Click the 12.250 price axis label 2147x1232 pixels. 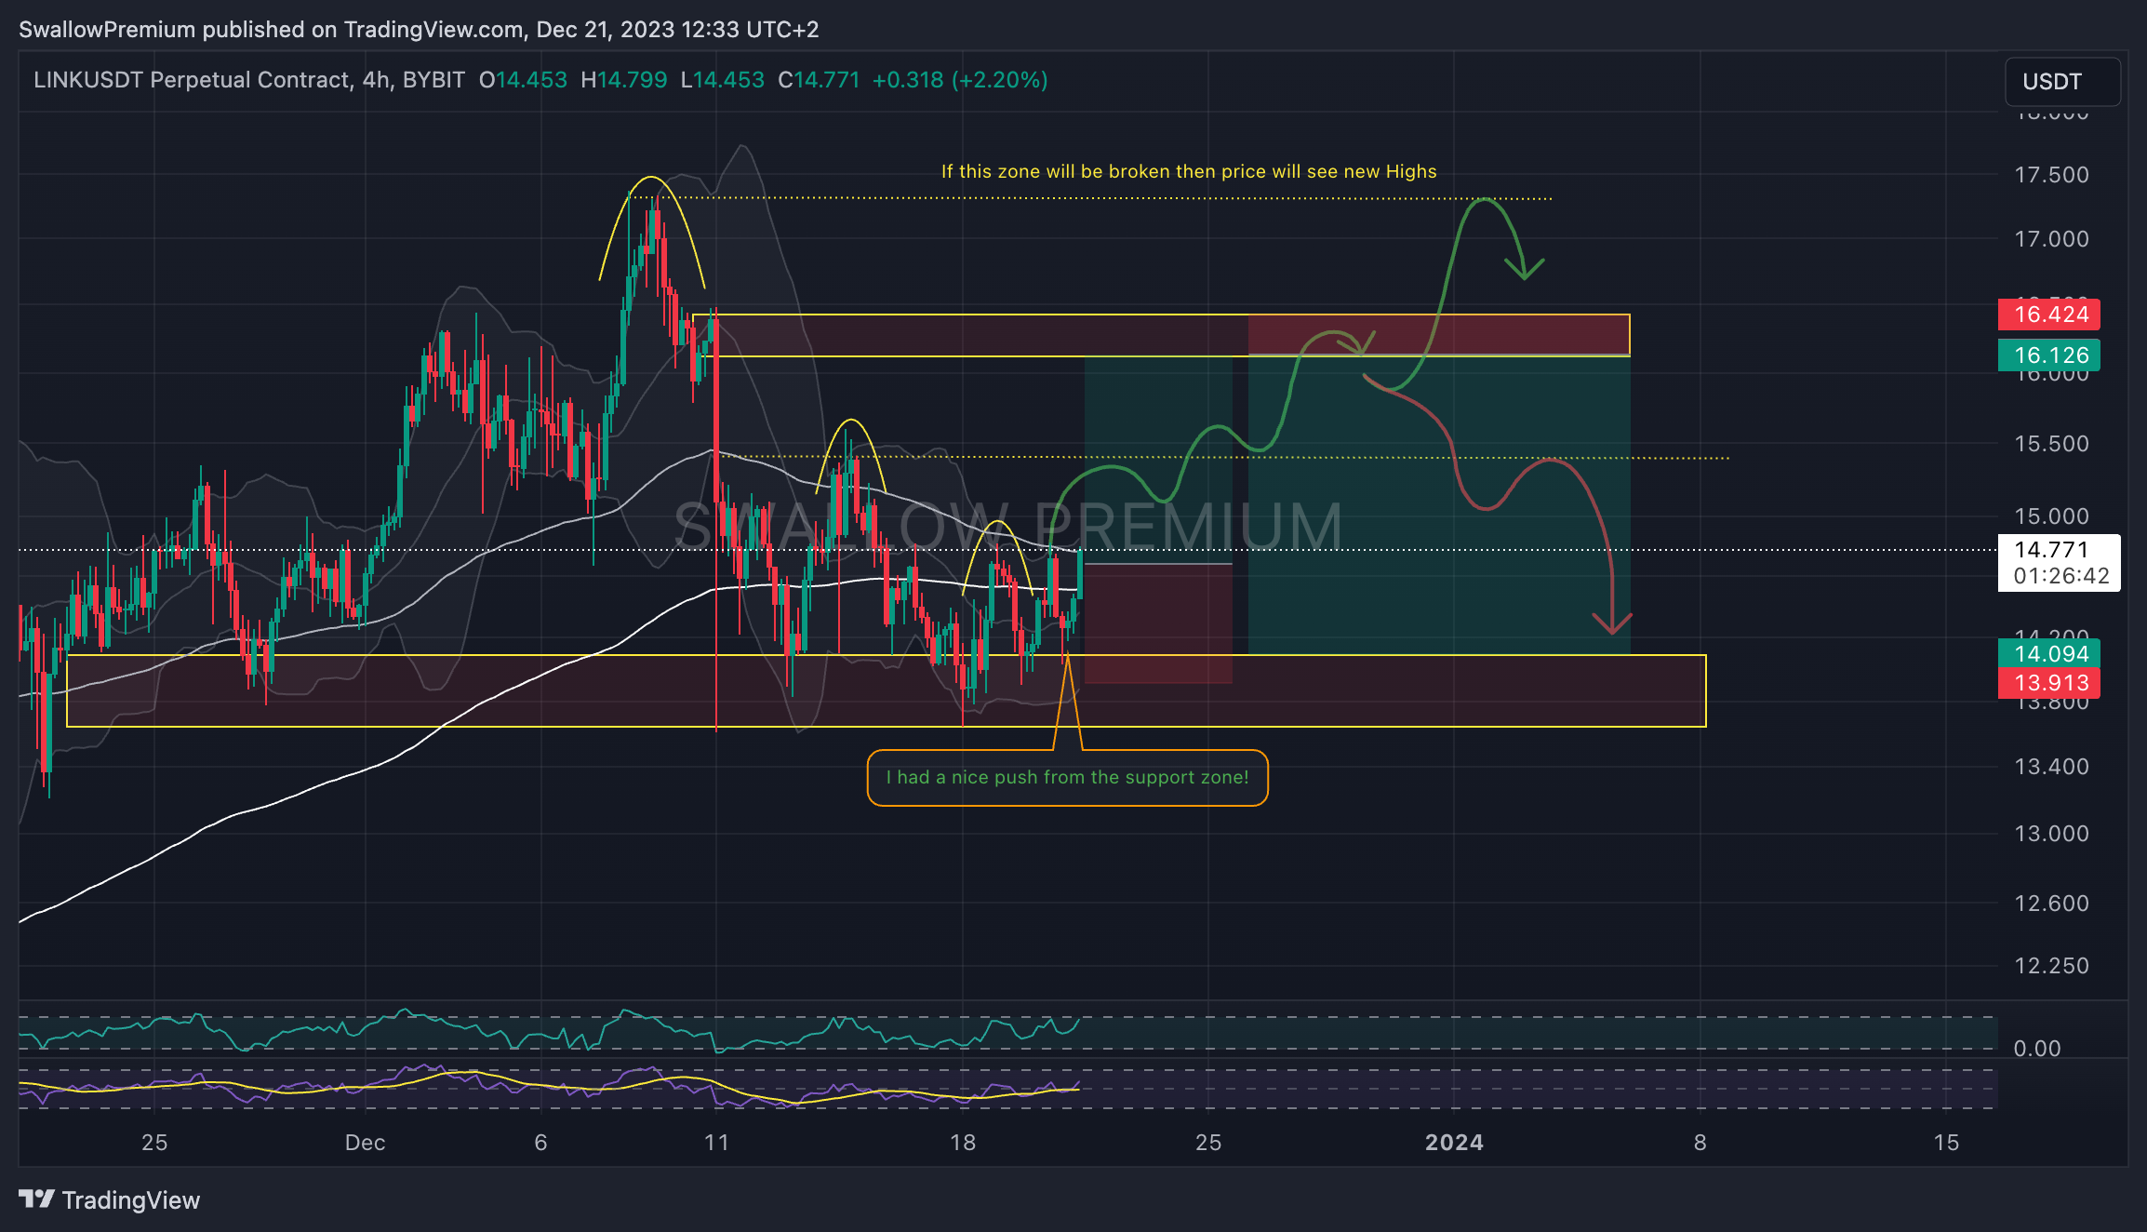(2051, 966)
